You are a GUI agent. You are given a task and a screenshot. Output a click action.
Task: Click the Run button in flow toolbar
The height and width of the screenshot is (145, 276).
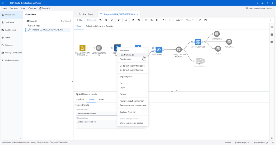(x=80, y=20)
